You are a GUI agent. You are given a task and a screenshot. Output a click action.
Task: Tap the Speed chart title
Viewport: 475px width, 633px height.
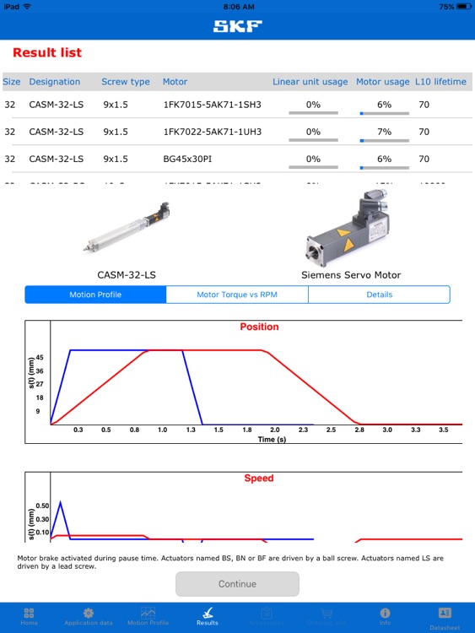259,478
